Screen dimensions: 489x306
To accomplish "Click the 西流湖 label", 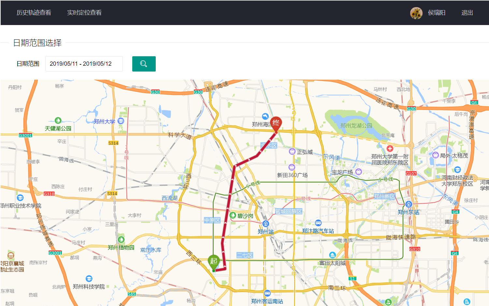I will [x=170, y=198].
